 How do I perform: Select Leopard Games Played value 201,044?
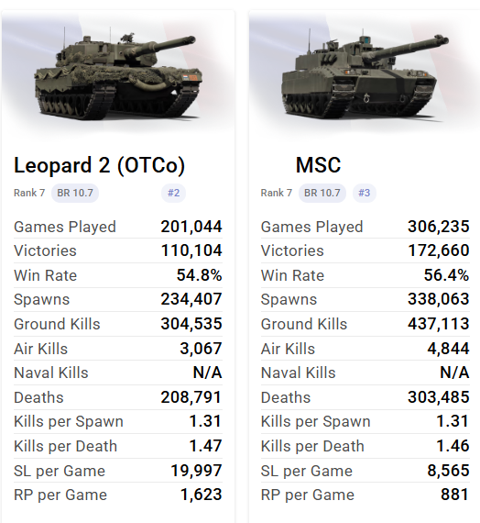click(191, 227)
